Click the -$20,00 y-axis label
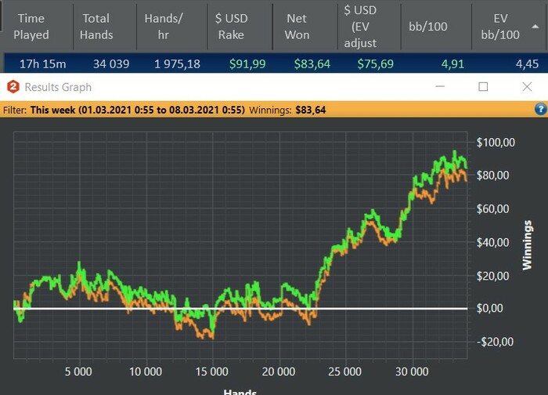Screen dimensions: 548x395 [x=495, y=342]
